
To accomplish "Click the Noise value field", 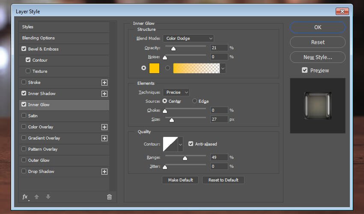I will click(x=219, y=57).
